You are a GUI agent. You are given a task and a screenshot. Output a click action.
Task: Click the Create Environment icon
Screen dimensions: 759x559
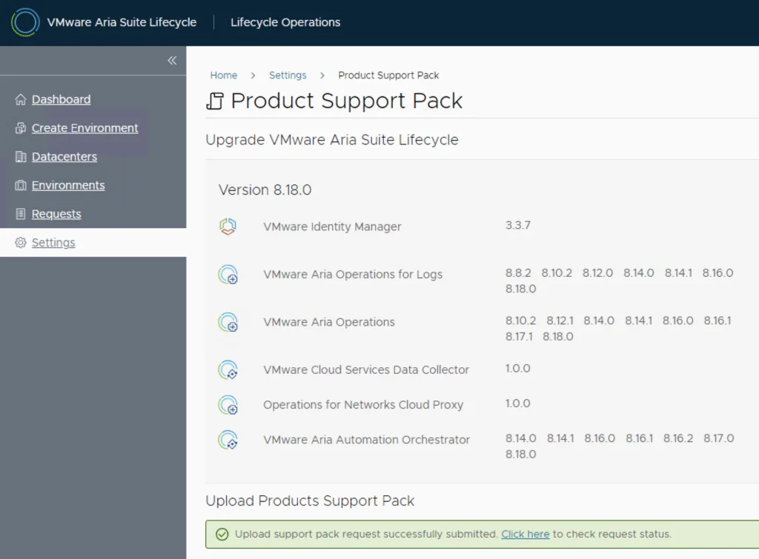(x=20, y=128)
